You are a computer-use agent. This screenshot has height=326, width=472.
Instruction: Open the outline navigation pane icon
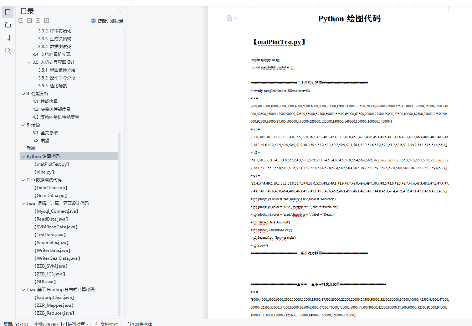coord(8,12)
